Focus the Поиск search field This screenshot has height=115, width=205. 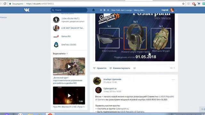point(69,10)
